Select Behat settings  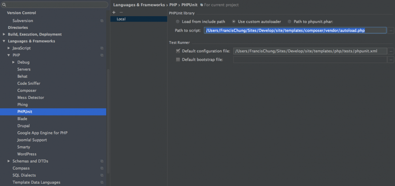tap(23, 76)
